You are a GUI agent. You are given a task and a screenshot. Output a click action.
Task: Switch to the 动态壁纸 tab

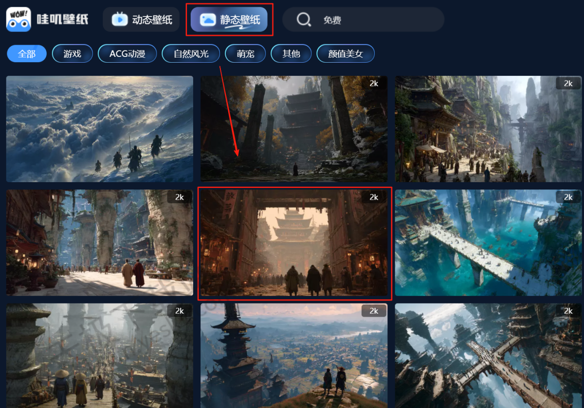141,19
